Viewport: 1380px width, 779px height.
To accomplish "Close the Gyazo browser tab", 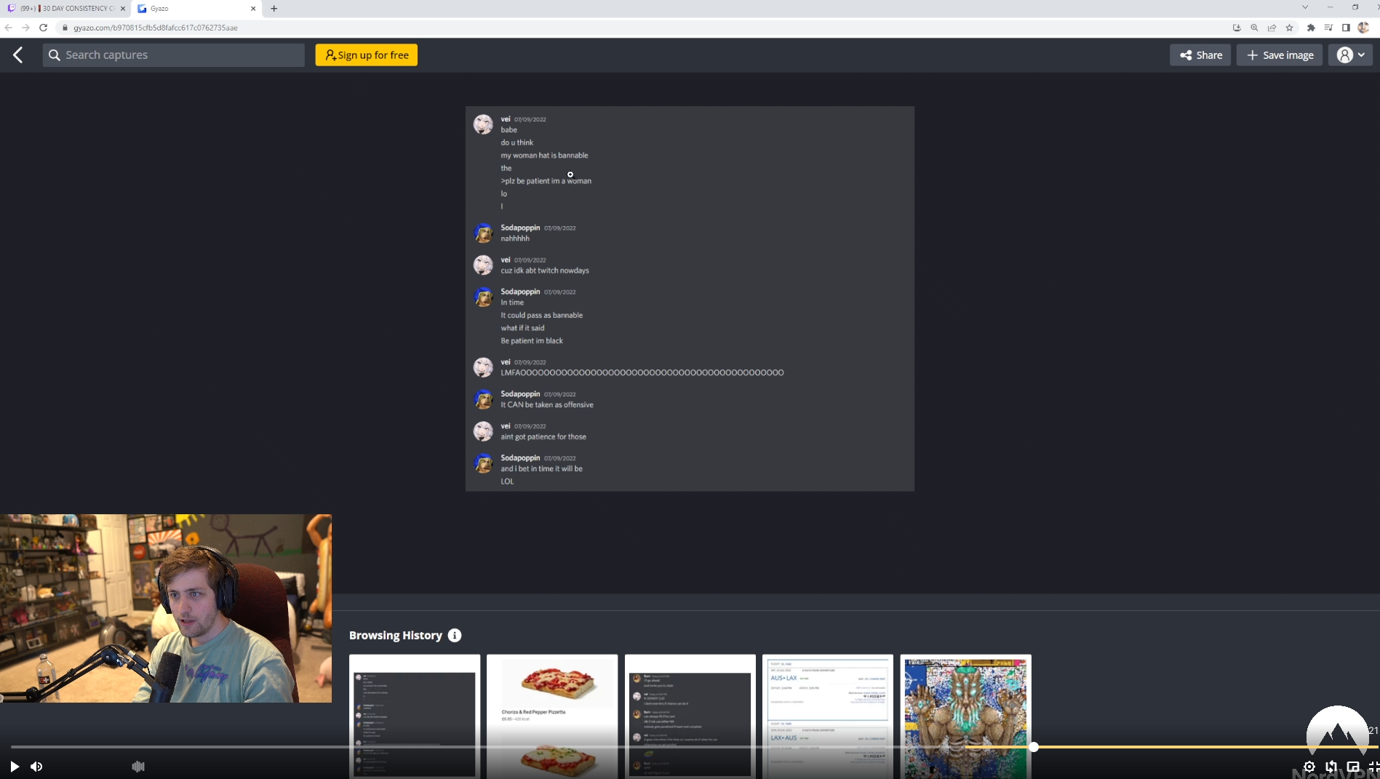I will (253, 9).
